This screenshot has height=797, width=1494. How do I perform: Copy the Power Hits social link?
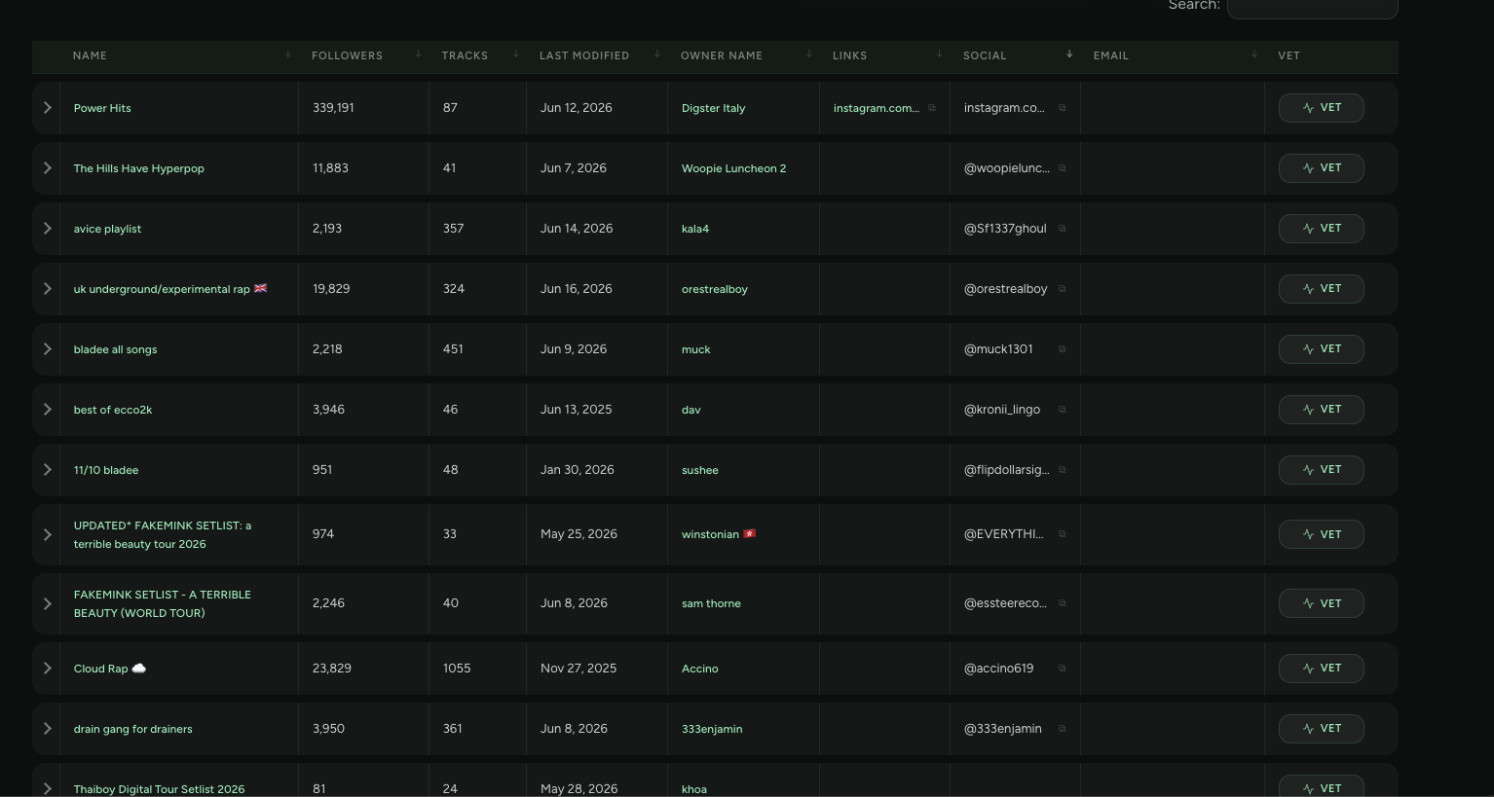point(1063,108)
